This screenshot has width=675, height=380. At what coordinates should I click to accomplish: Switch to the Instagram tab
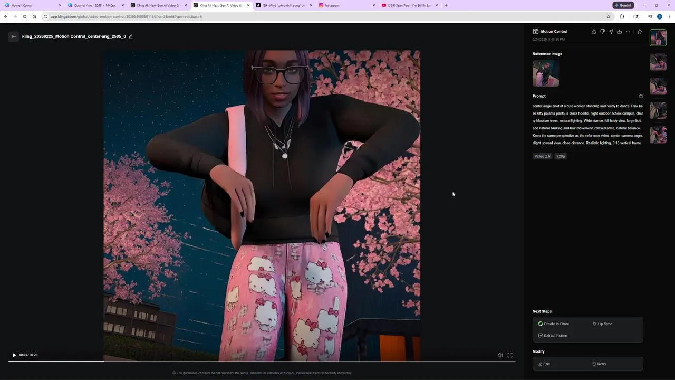(x=347, y=5)
